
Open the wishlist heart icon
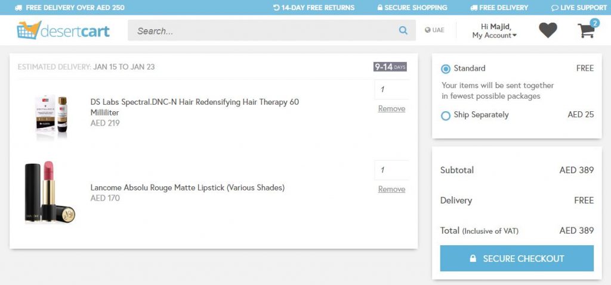point(548,30)
